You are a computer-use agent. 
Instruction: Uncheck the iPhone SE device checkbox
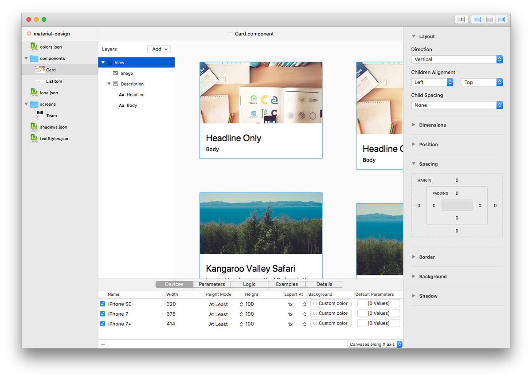tap(102, 304)
